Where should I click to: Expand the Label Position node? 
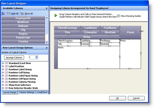(x=3, y=66)
